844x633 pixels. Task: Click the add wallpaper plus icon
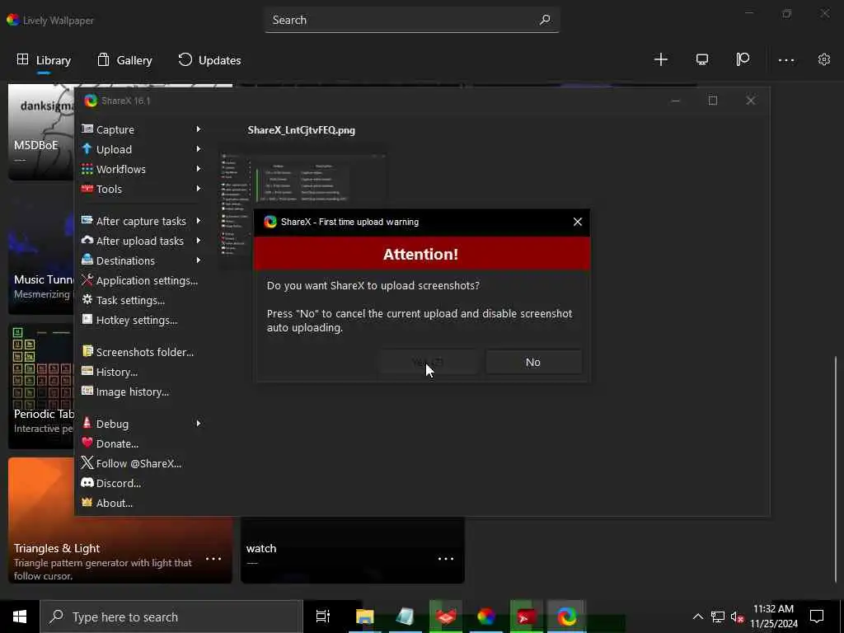[x=661, y=59]
